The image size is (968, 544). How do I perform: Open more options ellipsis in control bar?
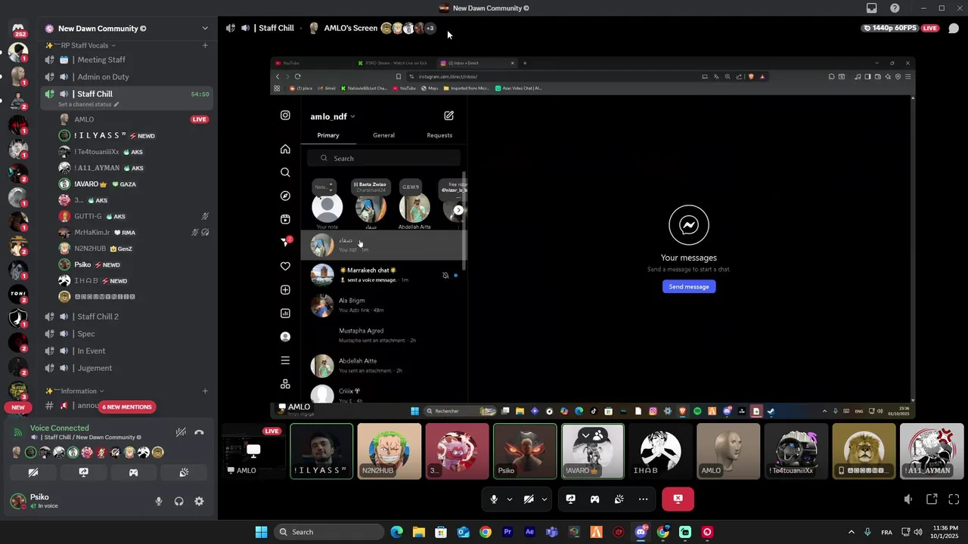pyautogui.click(x=643, y=499)
